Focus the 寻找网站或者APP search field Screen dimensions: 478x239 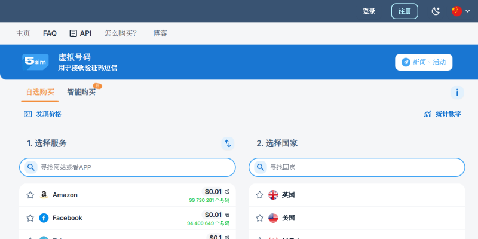click(x=127, y=167)
